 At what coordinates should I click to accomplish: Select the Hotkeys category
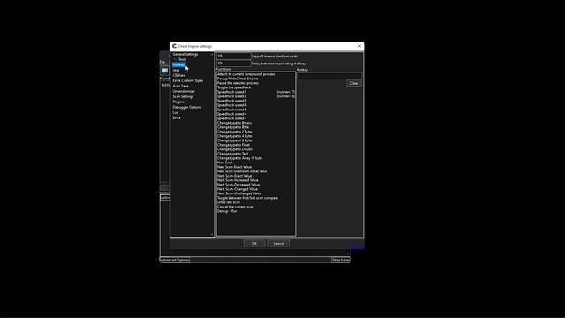click(178, 64)
